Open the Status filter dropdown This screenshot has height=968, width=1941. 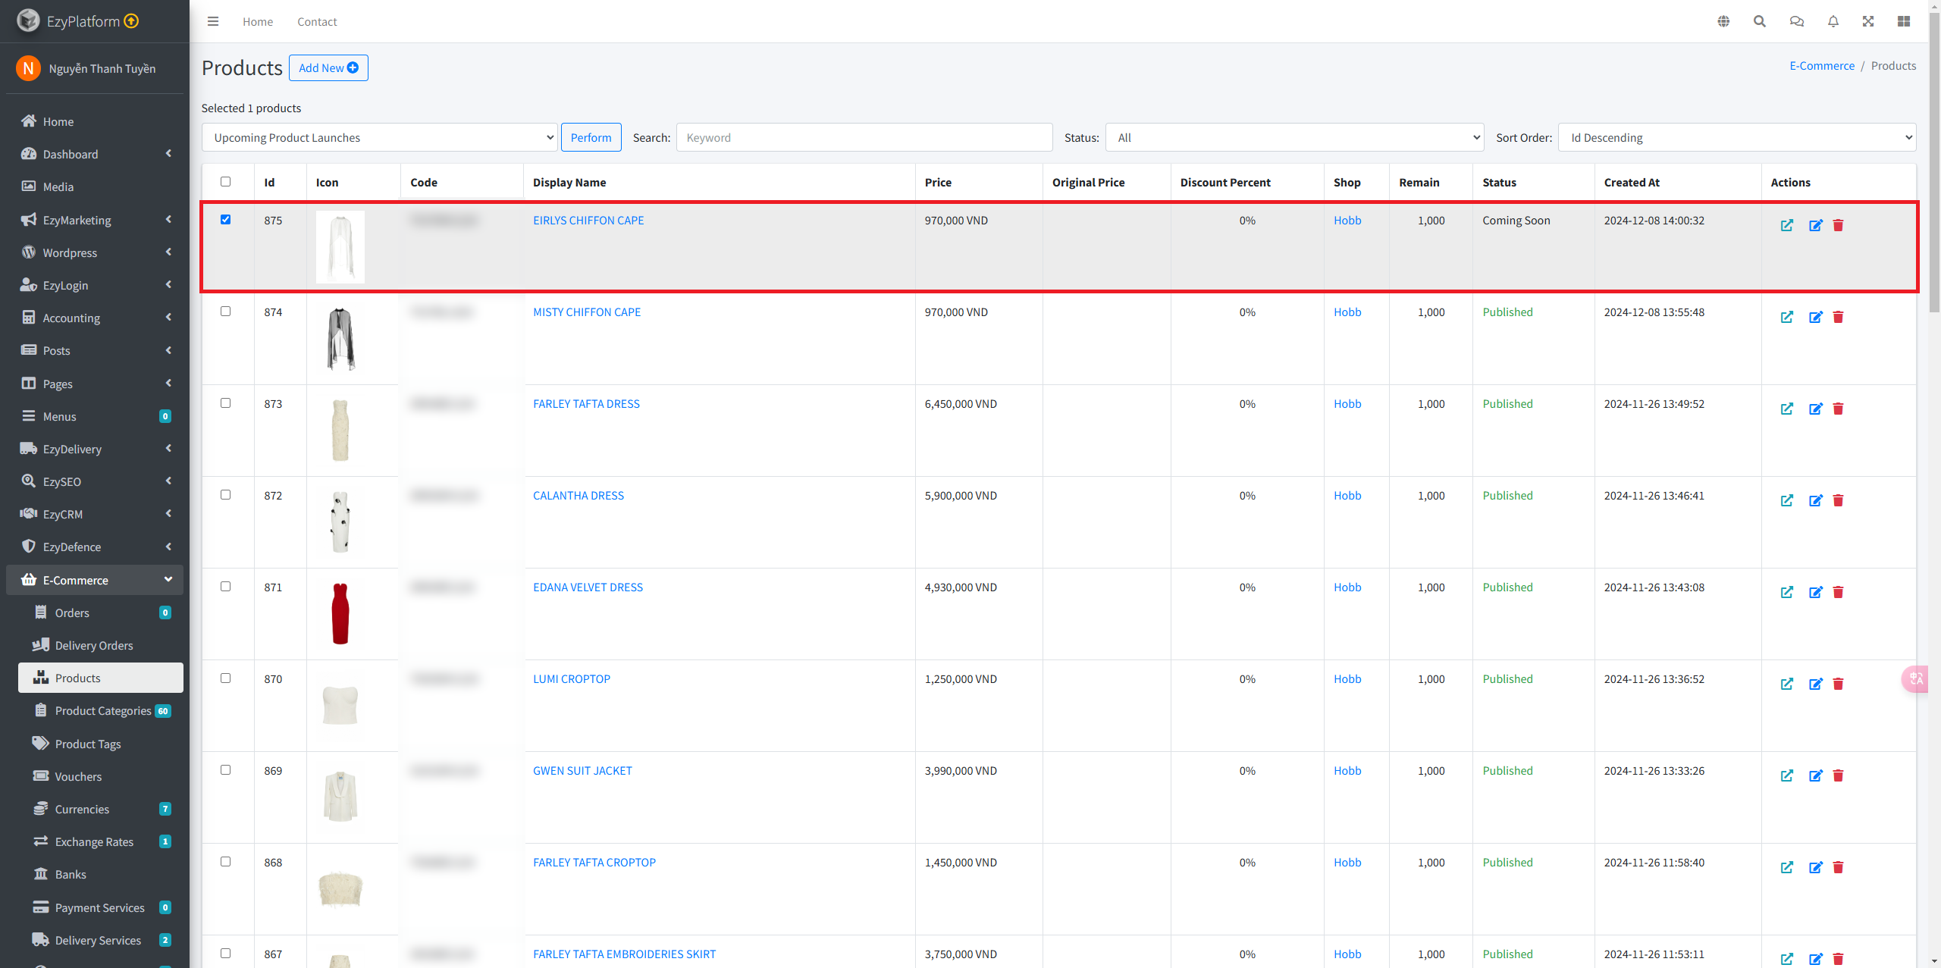coord(1294,137)
